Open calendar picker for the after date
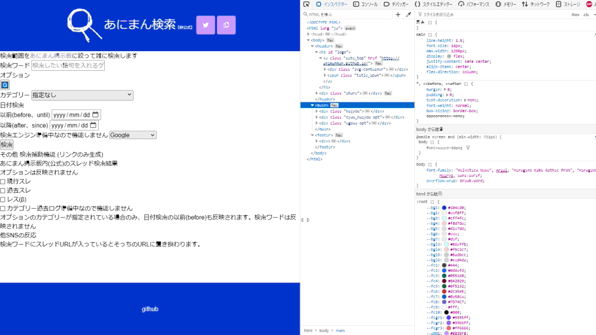596x335 pixels. click(93, 125)
